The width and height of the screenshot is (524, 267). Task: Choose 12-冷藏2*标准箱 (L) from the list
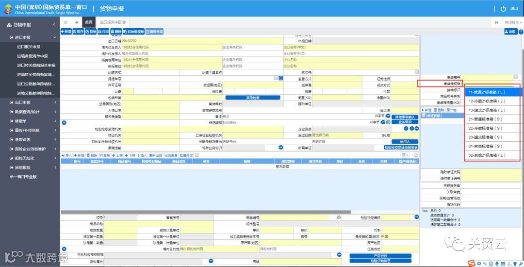492,101
